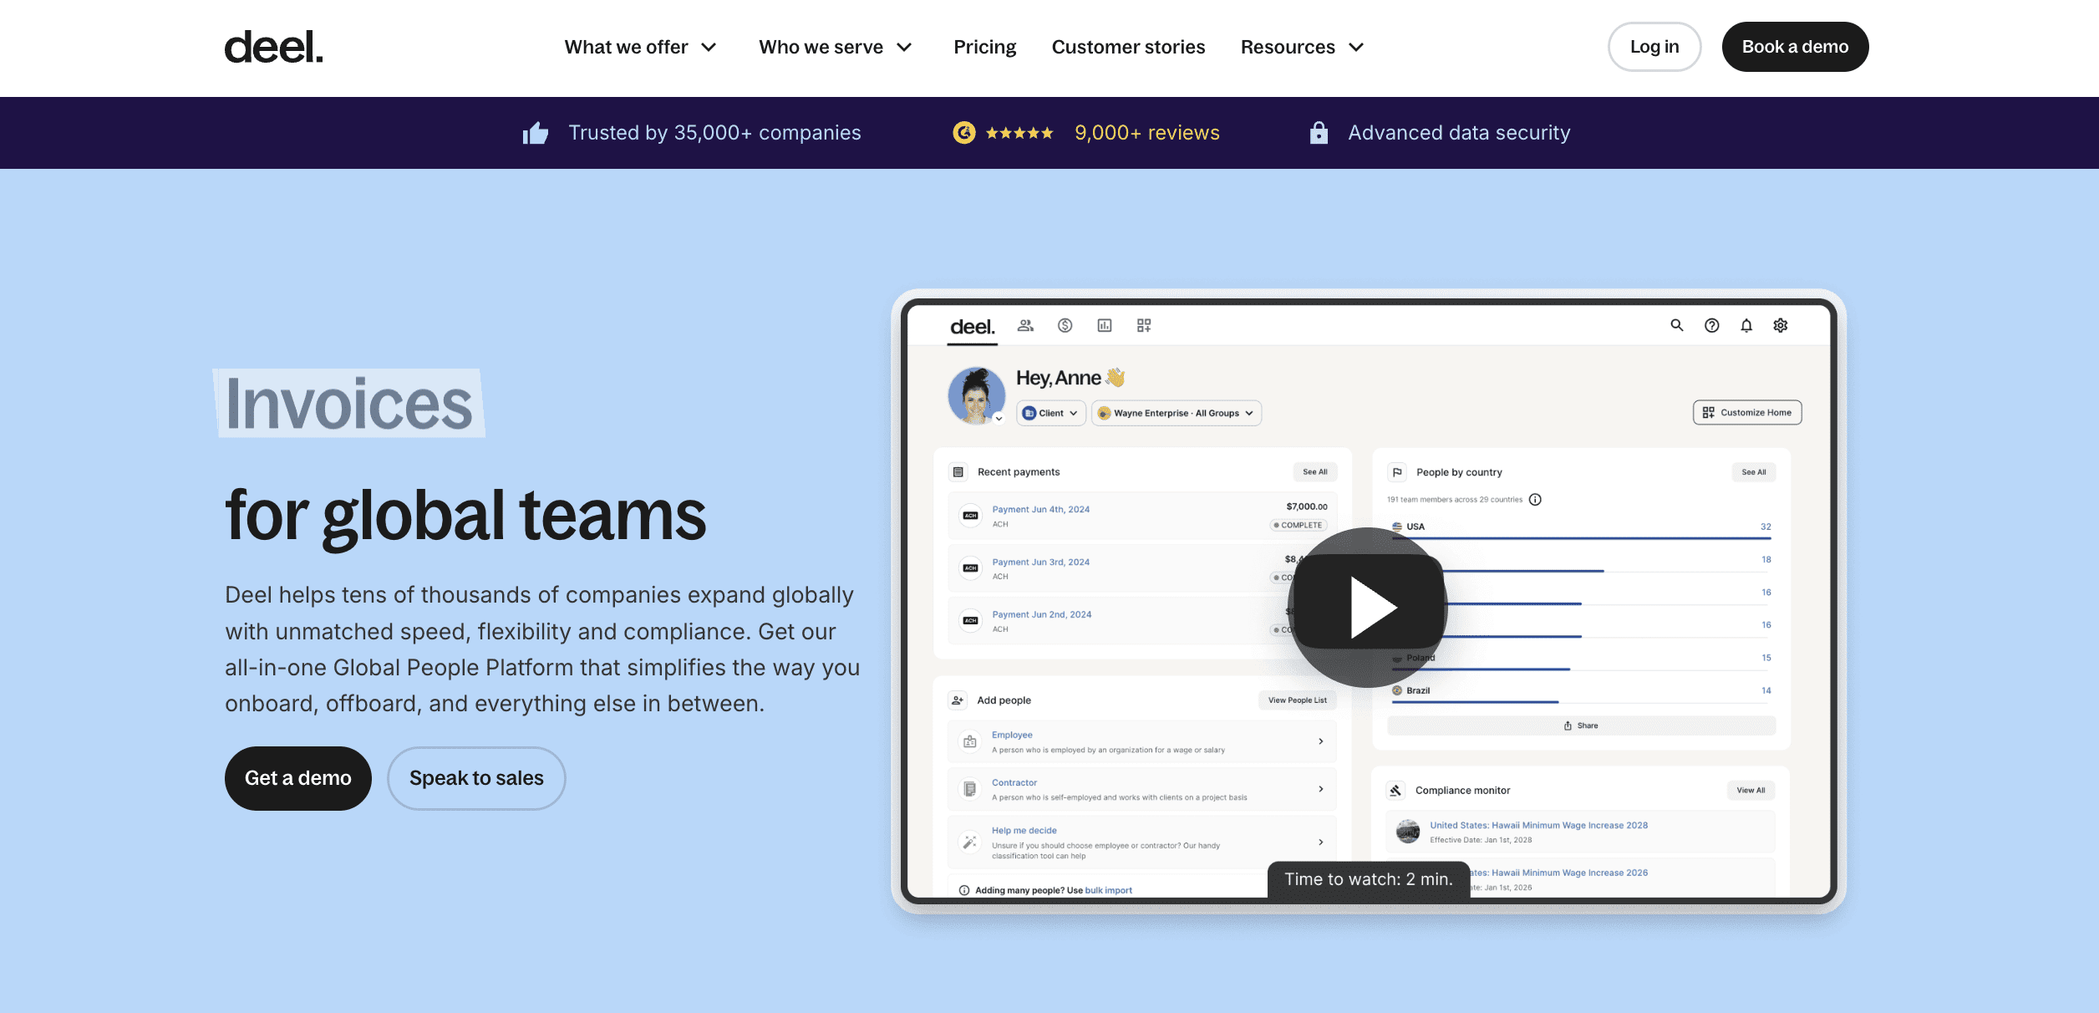This screenshot has height=1013, width=2099.
Task: Click Customize Home button
Action: pyautogui.click(x=1747, y=412)
